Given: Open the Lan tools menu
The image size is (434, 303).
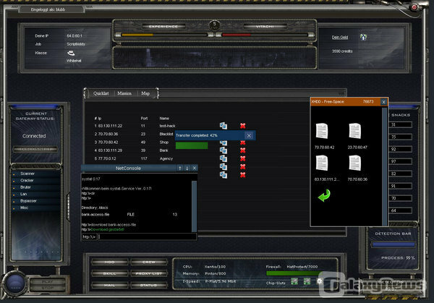Looking at the screenshot, I should click(35, 194).
